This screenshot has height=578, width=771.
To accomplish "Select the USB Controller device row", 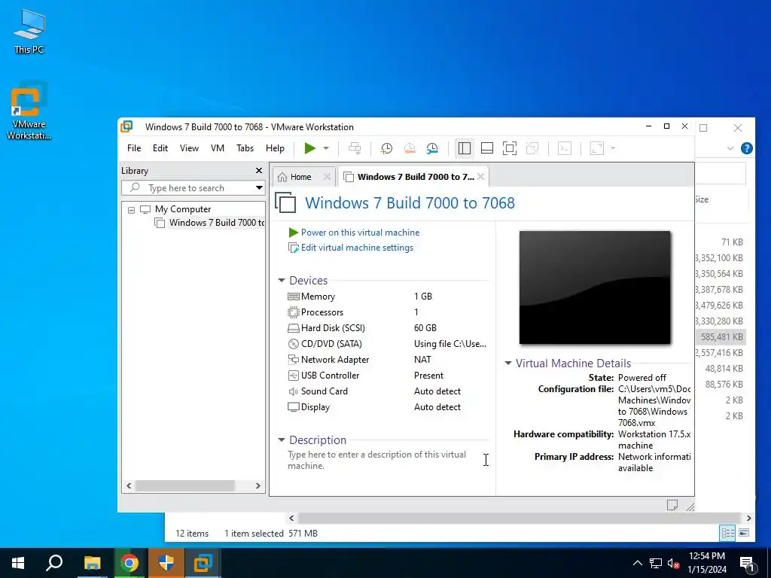I will point(389,375).
